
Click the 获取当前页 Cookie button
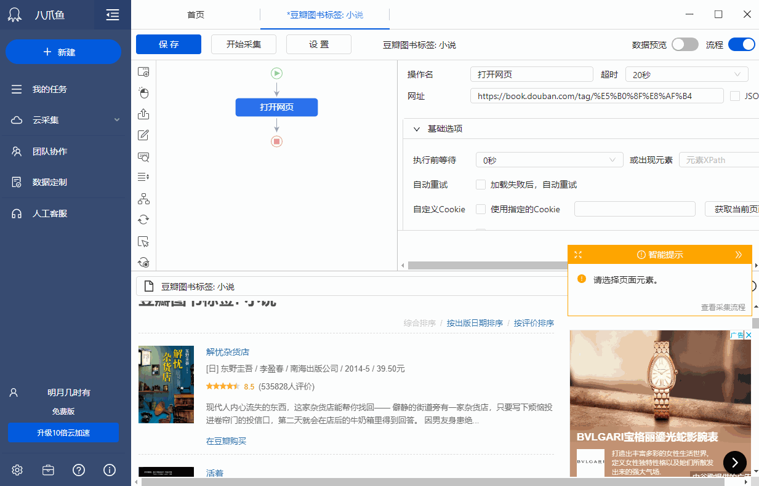[x=732, y=209]
